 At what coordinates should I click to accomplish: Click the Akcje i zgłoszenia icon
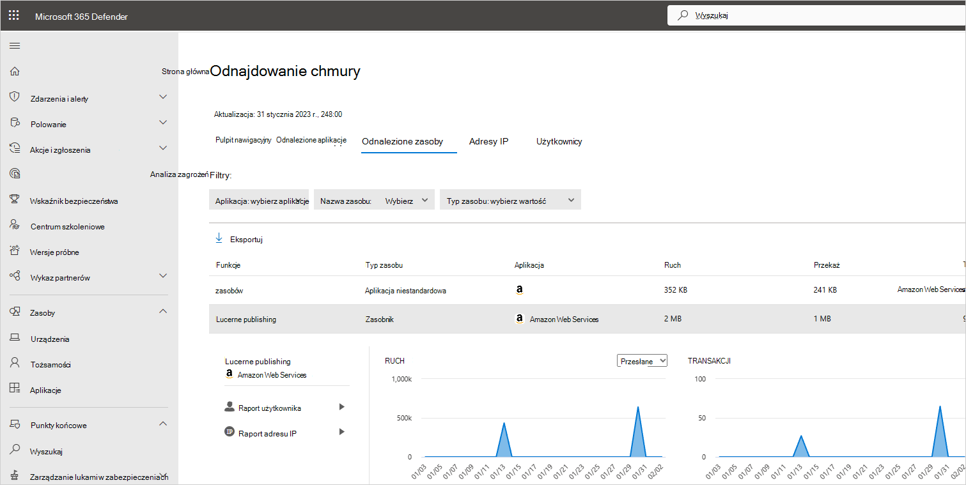click(15, 148)
